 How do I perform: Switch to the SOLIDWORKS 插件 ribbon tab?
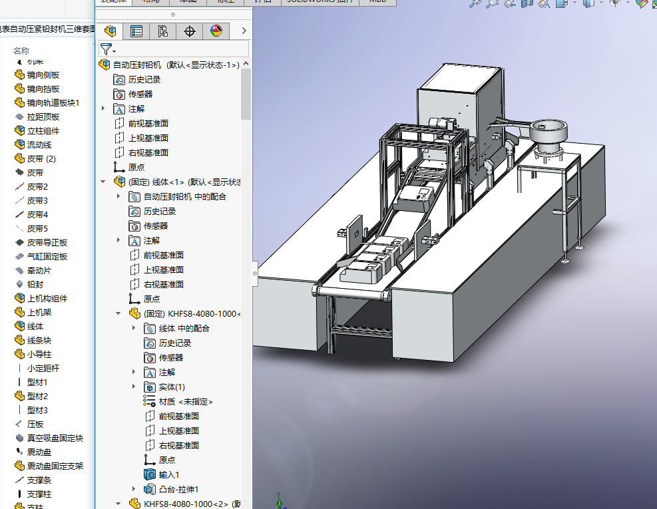pos(321,1)
